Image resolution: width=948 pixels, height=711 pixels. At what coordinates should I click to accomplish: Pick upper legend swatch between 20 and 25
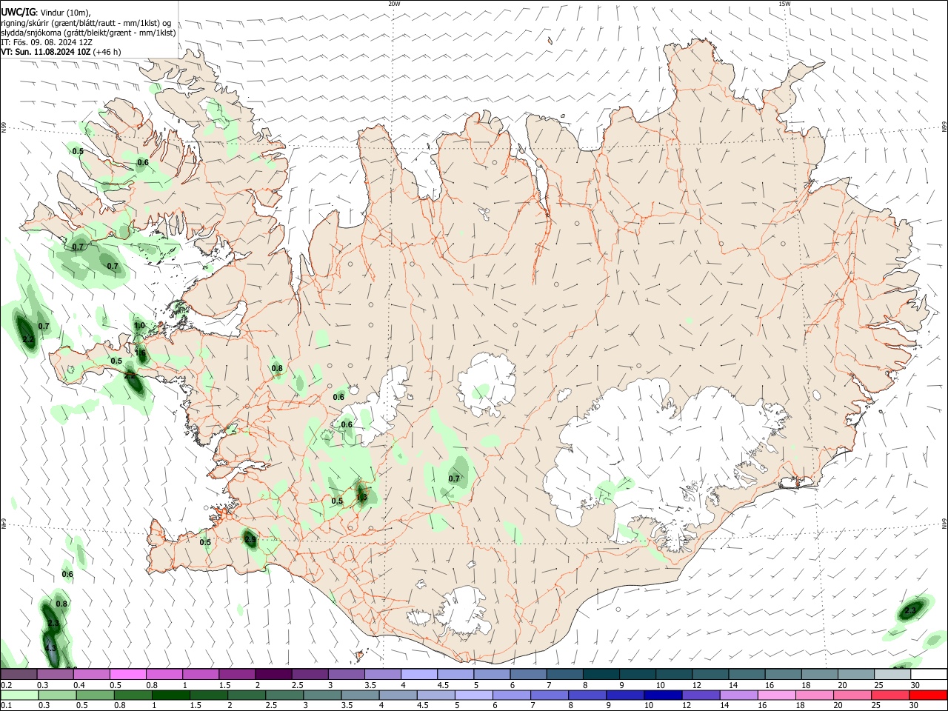tap(857, 674)
